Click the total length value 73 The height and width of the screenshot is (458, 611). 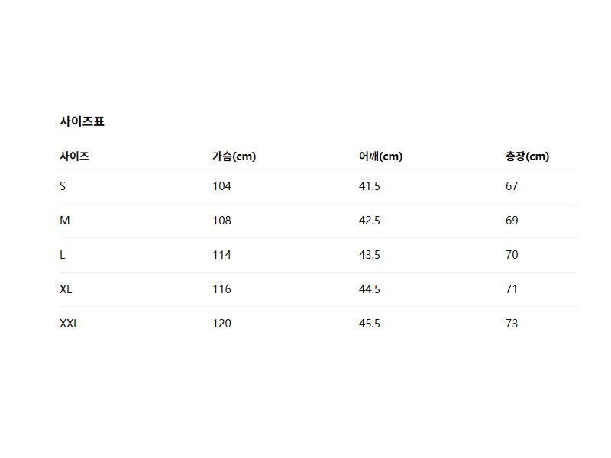[x=512, y=324]
